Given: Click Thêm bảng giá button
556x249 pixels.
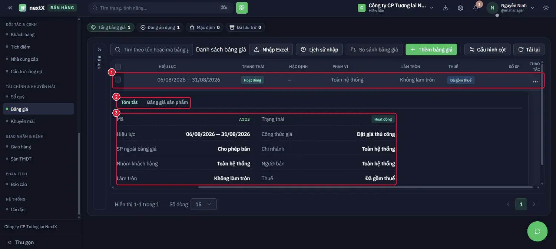Looking at the screenshot, I should pyautogui.click(x=431, y=50).
